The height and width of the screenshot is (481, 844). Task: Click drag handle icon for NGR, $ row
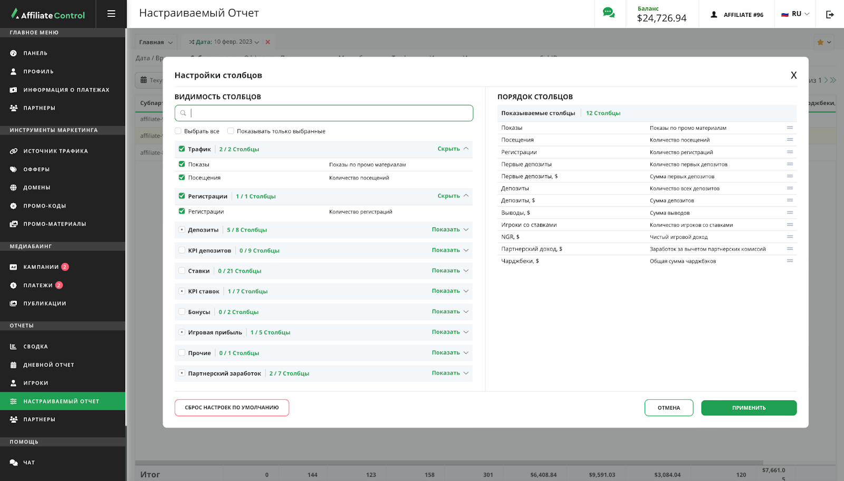[x=790, y=237]
